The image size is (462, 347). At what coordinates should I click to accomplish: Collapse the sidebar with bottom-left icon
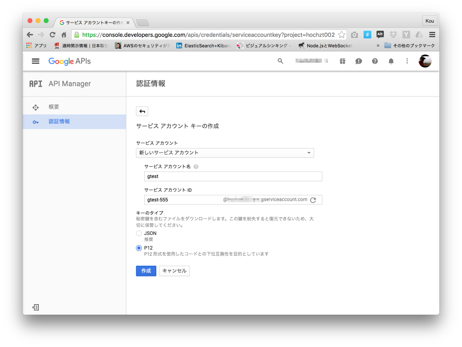pyautogui.click(x=36, y=307)
